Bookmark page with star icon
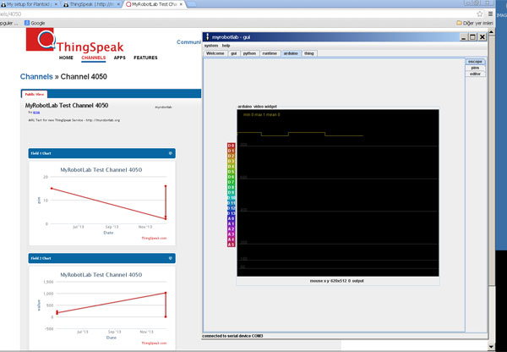This screenshot has height=352, width=507. pos(479,14)
